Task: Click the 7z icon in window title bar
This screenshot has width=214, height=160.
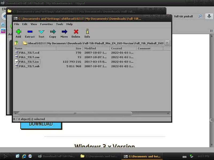Action: coord(16,18)
